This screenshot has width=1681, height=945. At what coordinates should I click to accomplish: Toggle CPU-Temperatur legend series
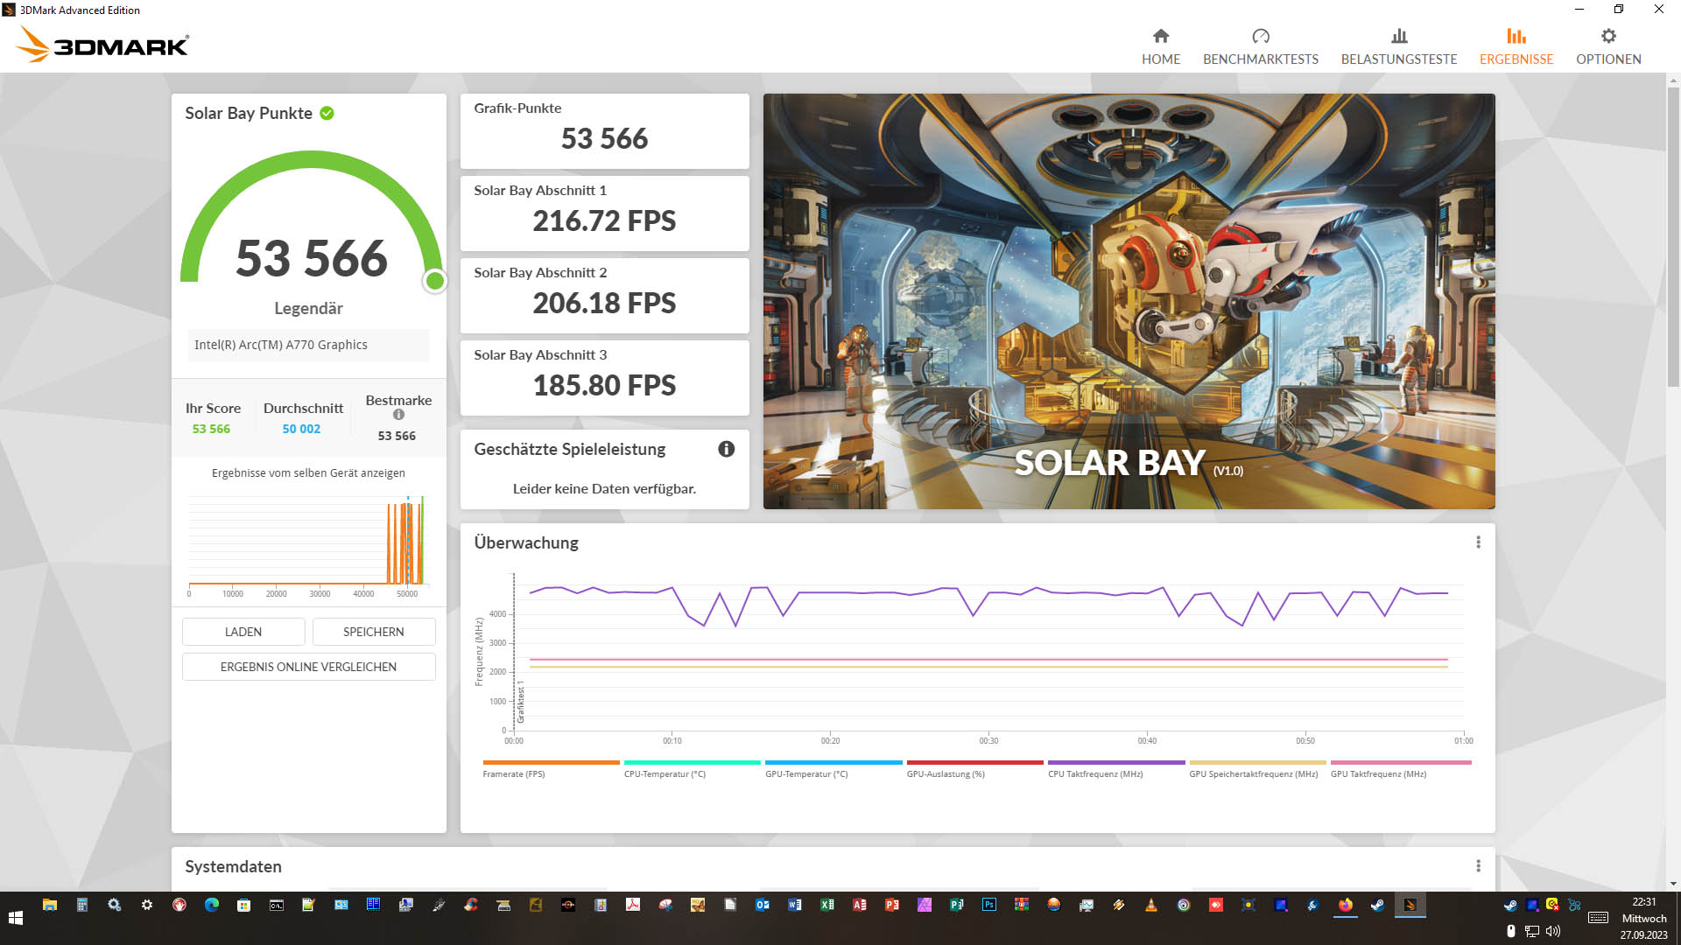(664, 773)
